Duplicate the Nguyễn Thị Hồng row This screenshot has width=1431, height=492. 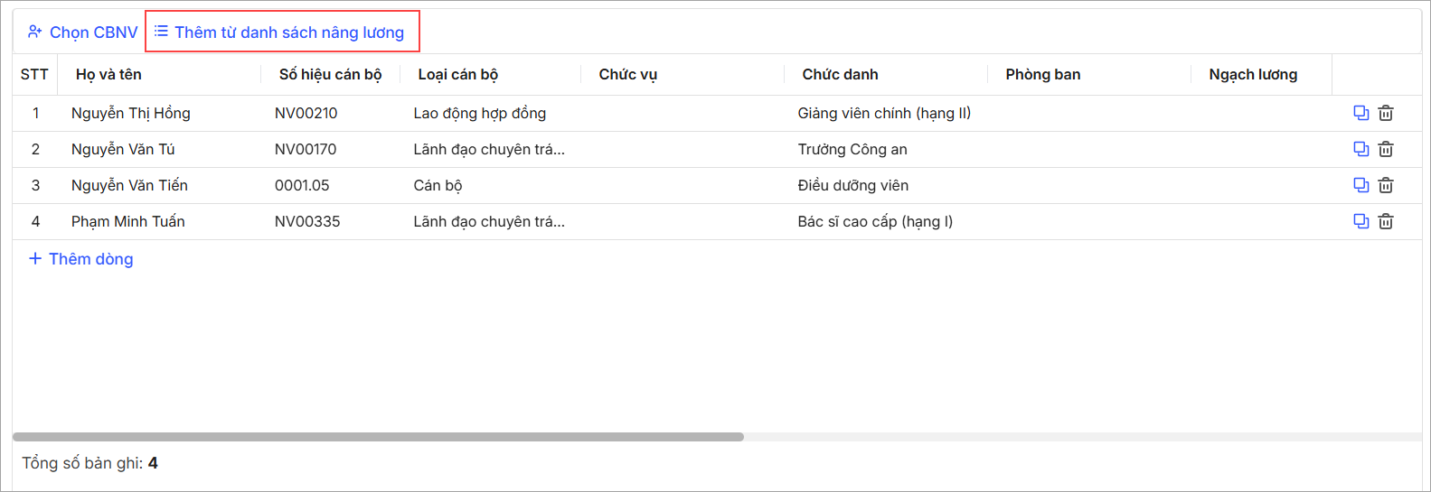[1361, 113]
